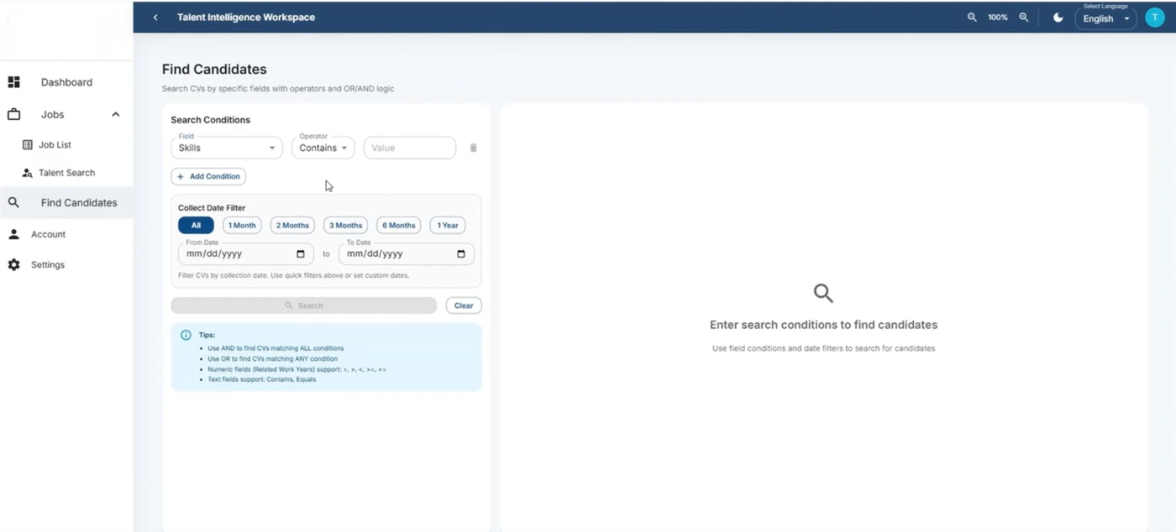The height and width of the screenshot is (532, 1176).
Task: Open Talent Search page
Action: (66, 173)
